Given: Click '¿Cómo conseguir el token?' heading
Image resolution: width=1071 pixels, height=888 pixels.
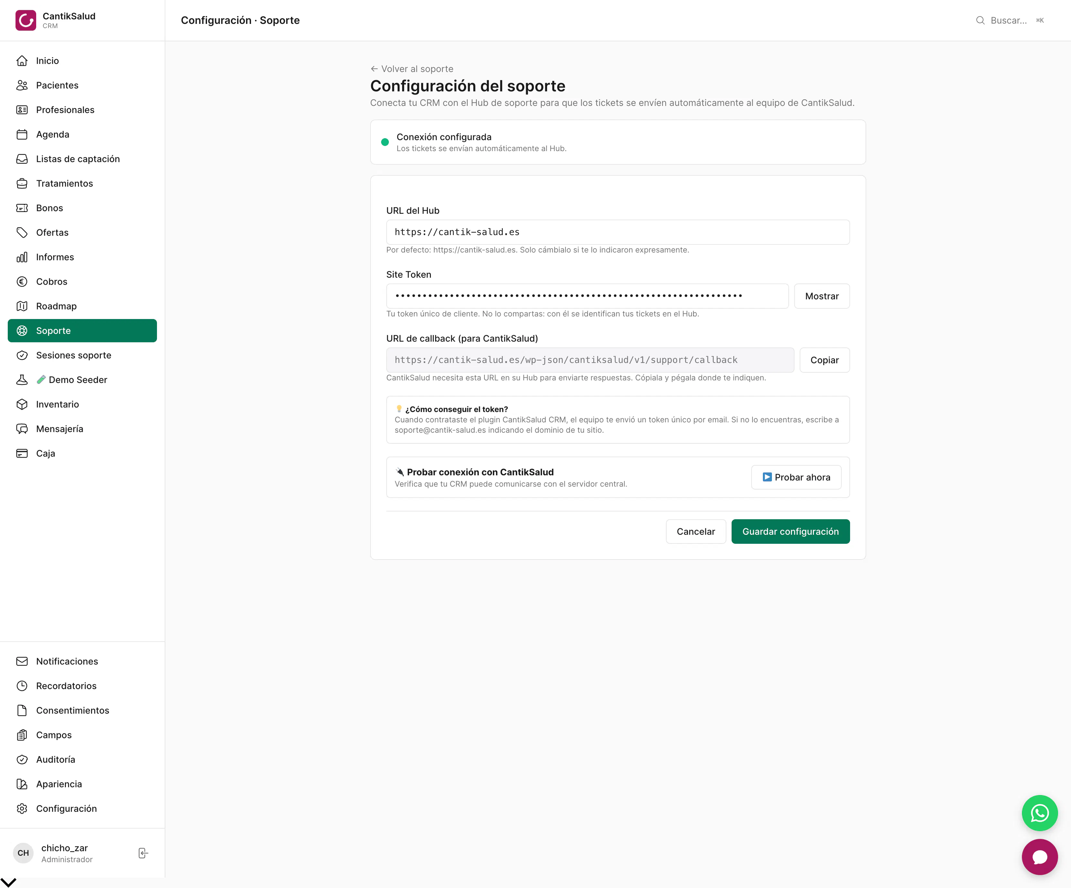Looking at the screenshot, I should (456, 409).
